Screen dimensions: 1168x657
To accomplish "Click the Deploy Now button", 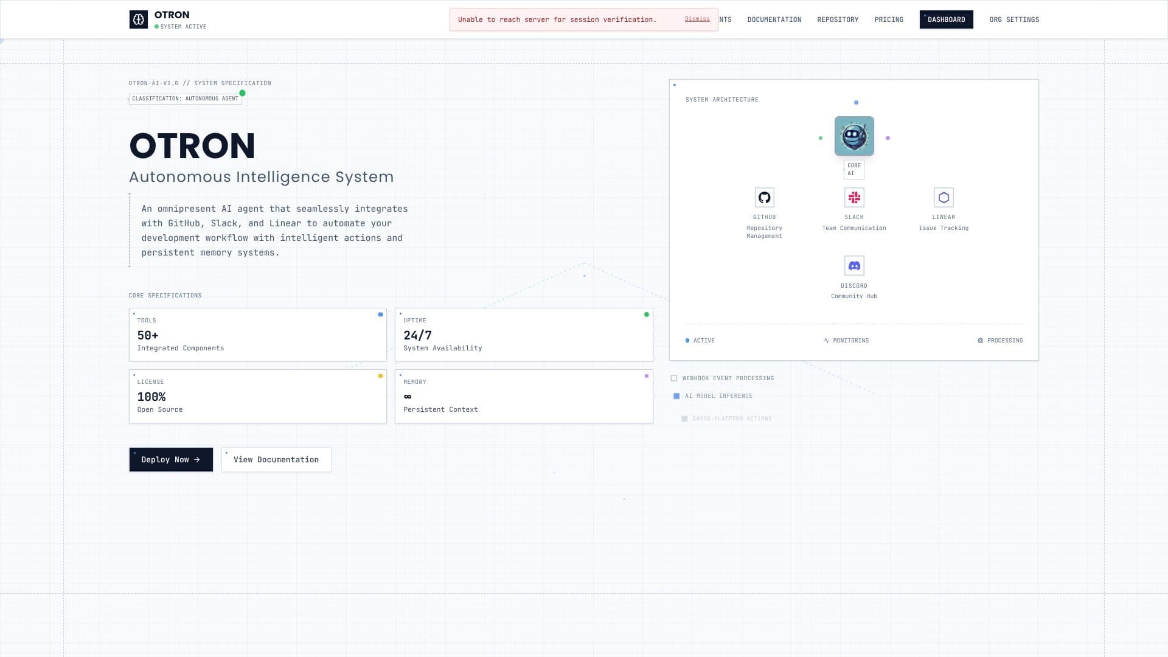I will (x=171, y=460).
